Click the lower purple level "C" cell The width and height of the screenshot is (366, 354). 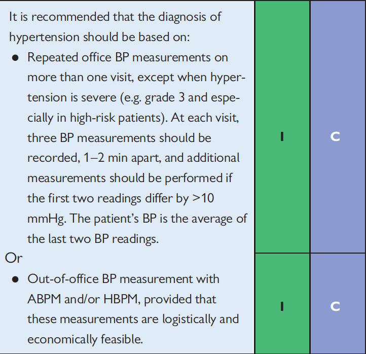click(x=335, y=306)
